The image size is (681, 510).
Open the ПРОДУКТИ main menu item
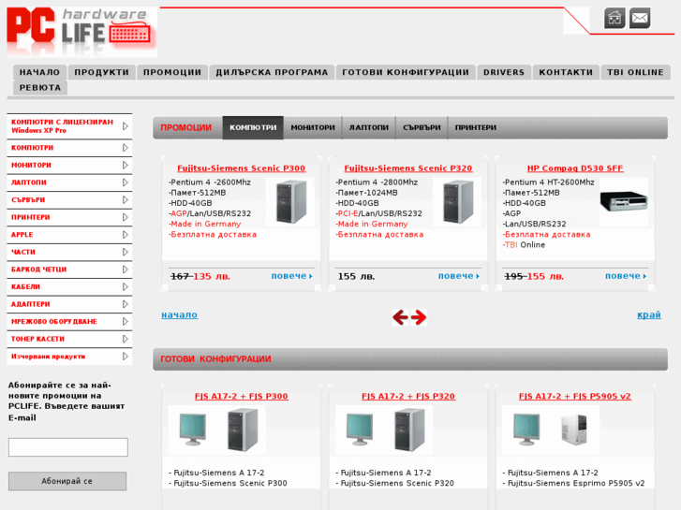point(101,72)
